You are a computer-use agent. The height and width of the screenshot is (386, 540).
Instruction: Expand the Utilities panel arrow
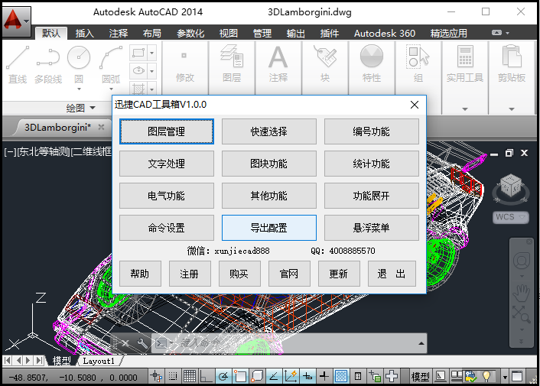coord(465,109)
